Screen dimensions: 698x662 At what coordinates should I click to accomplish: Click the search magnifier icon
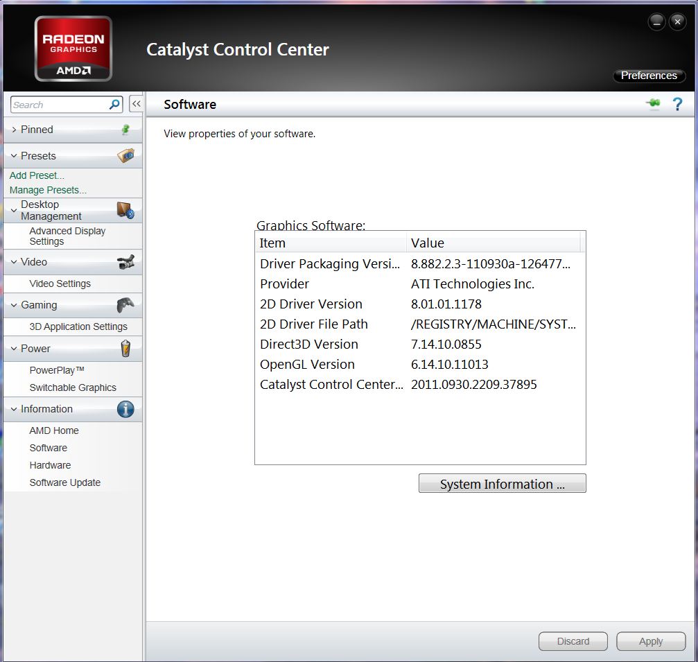point(114,105)
